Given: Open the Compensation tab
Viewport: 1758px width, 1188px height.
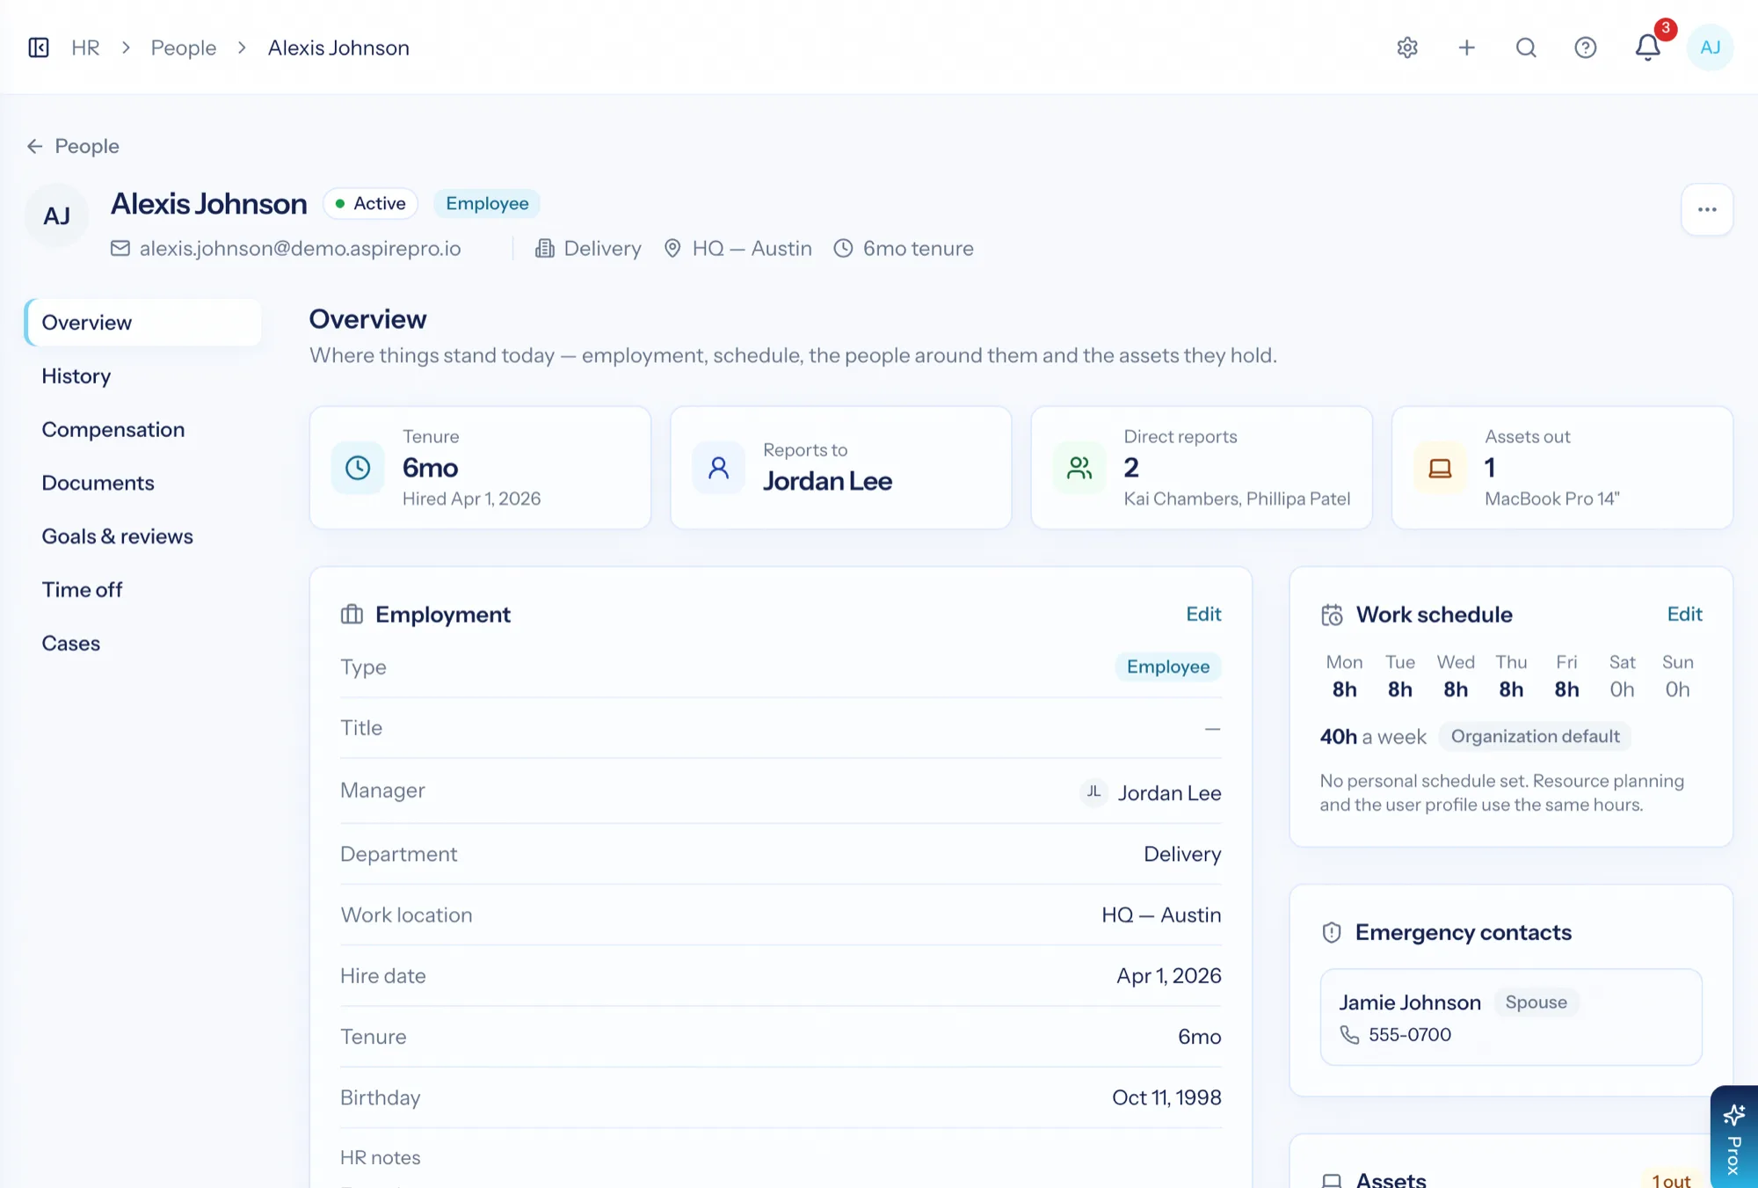Looking at the screenshot, I should click(143, 430).
